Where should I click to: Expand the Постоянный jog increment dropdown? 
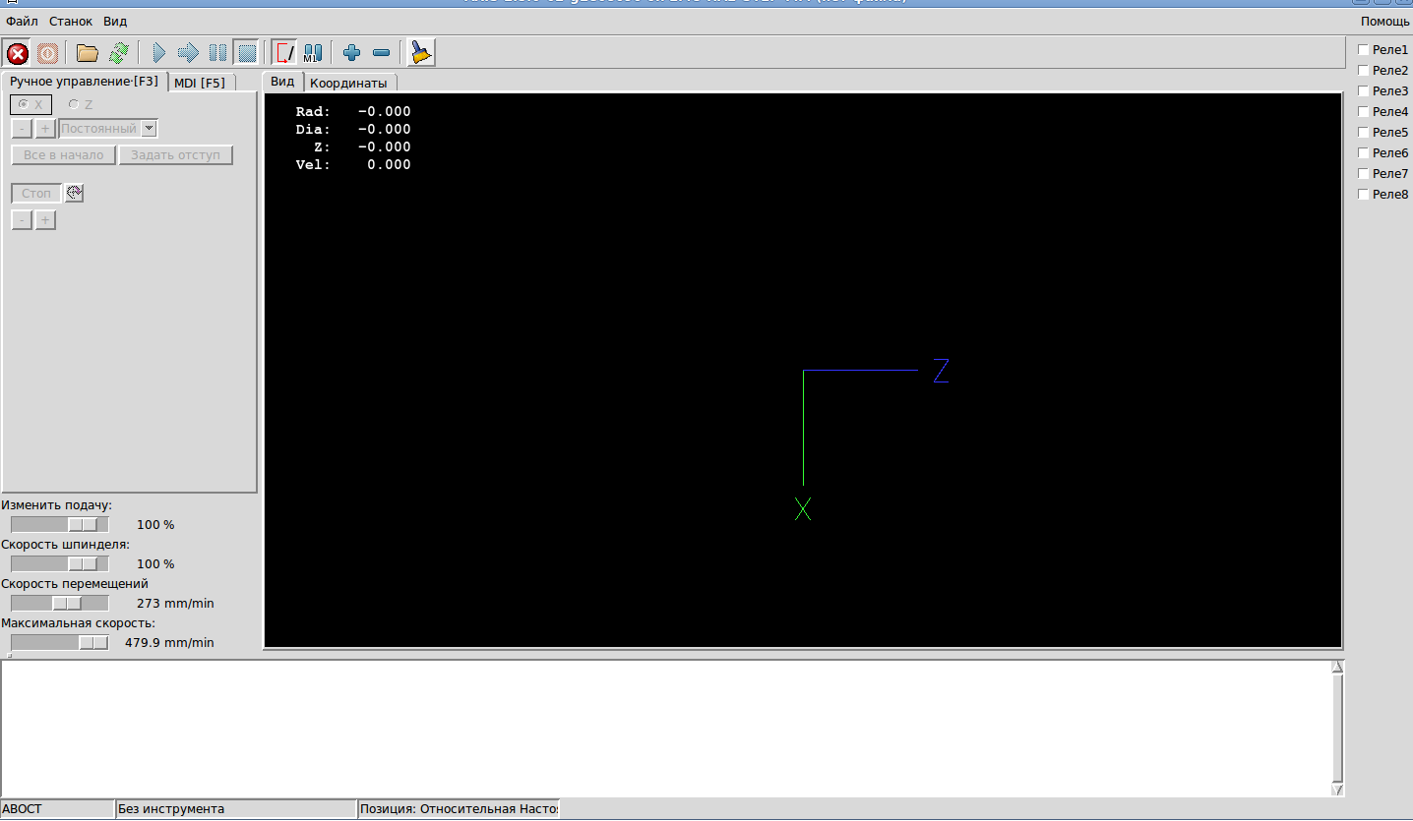tap(149, 129)
